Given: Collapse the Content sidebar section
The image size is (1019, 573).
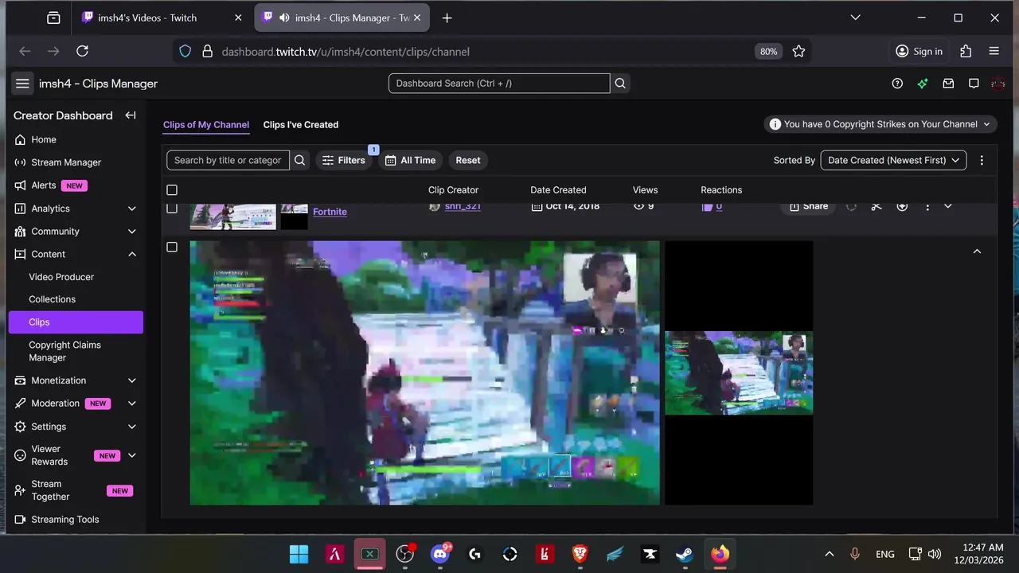Looking at the screenshot, I should (132, 254).
